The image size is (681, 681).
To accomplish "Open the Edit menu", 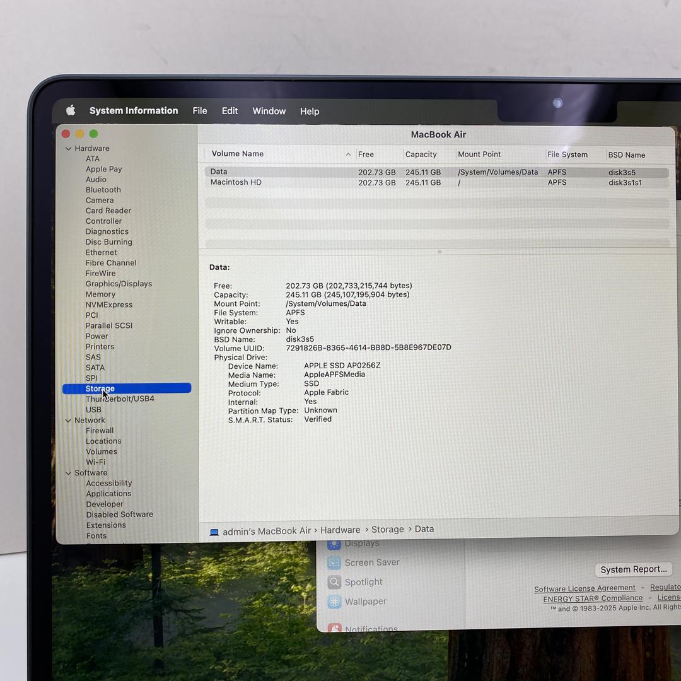I will (230, 111).
